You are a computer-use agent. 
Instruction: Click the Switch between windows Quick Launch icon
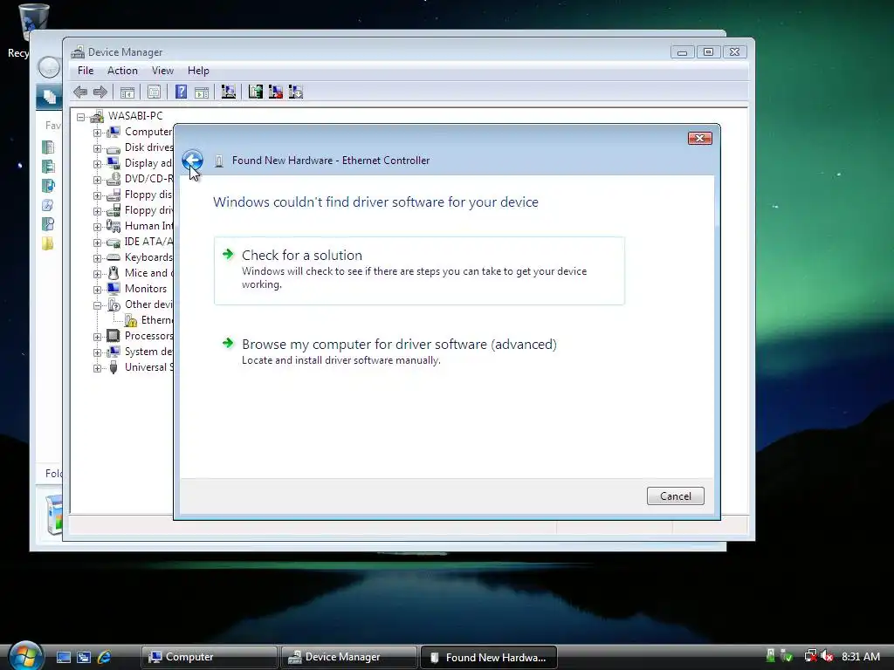[84, 657]
